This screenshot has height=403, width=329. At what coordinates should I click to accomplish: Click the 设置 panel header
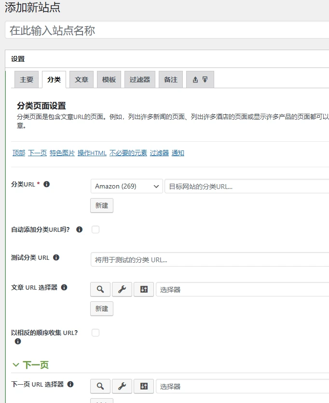(167, 59)
